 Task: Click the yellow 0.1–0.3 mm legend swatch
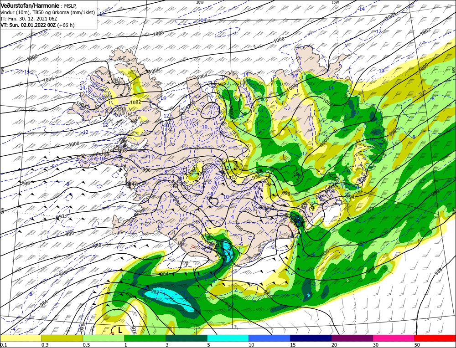click(21, 338)
